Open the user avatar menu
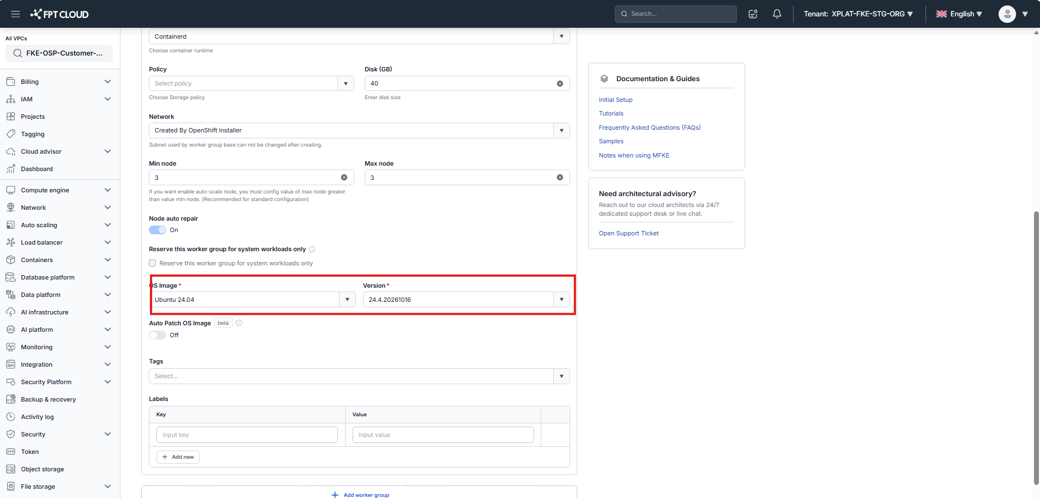The width and height of the screenshot is (1040, 498). coord(1013,14)
